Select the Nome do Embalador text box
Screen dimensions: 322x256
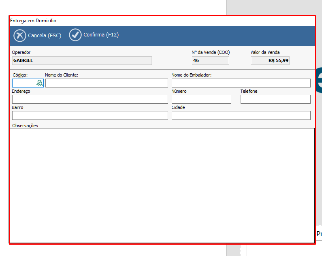point(241,83)
